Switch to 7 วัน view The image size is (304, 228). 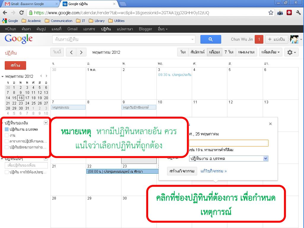click(229, 52)
